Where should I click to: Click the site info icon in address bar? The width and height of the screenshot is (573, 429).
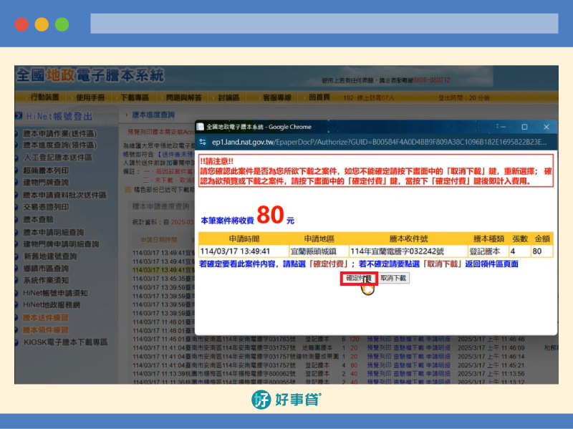[x=203, y=142]
